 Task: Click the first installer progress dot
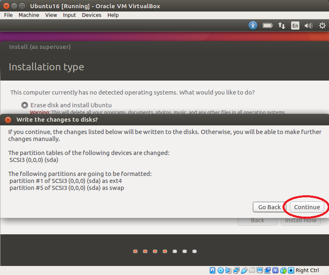(x=135, y=251)
